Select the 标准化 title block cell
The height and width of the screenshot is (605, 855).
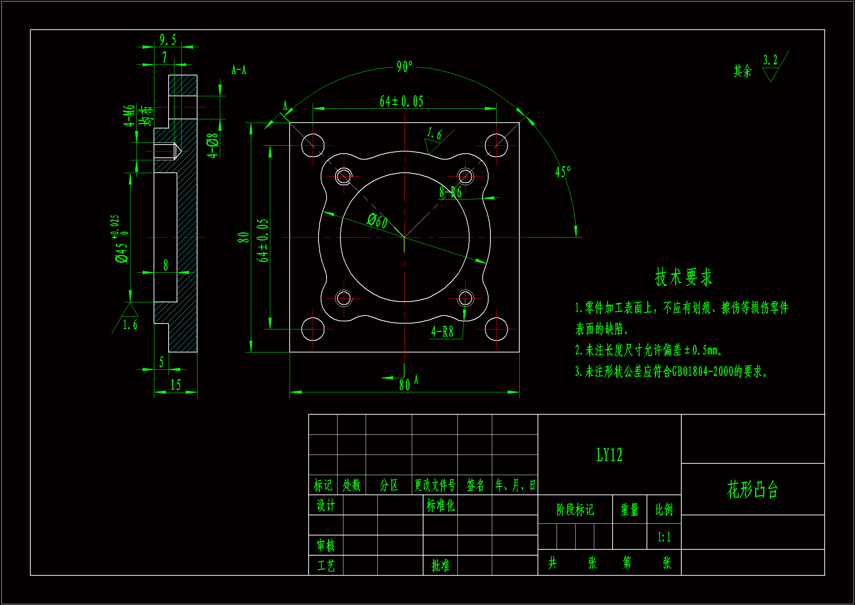[440, 505]
